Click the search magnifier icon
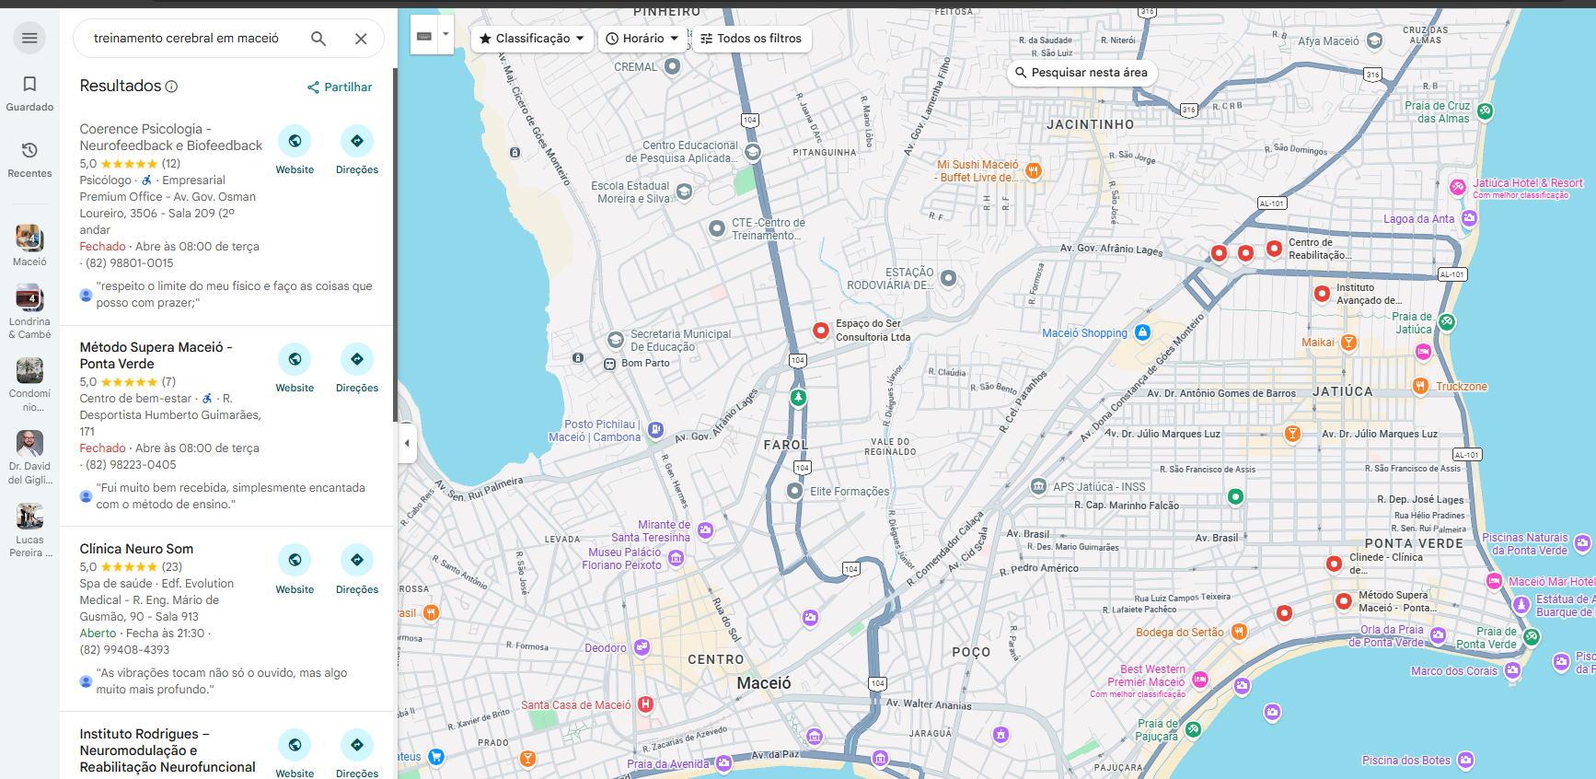Viewport: 1596px width, 779px height. pyautogui.click(x=318, y=39)
